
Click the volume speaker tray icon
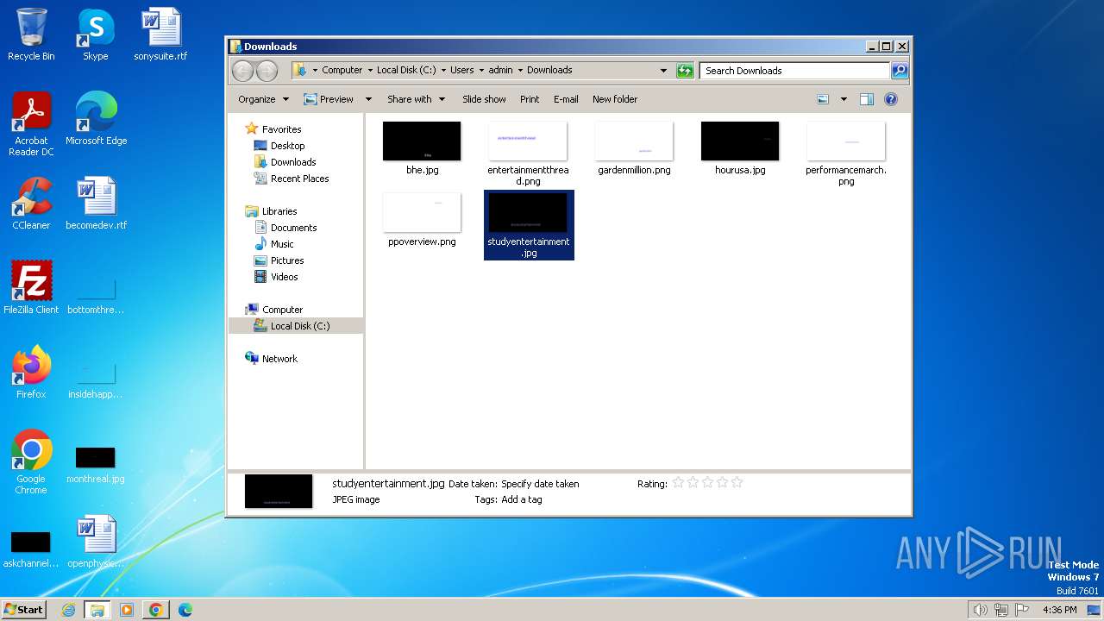980,610
